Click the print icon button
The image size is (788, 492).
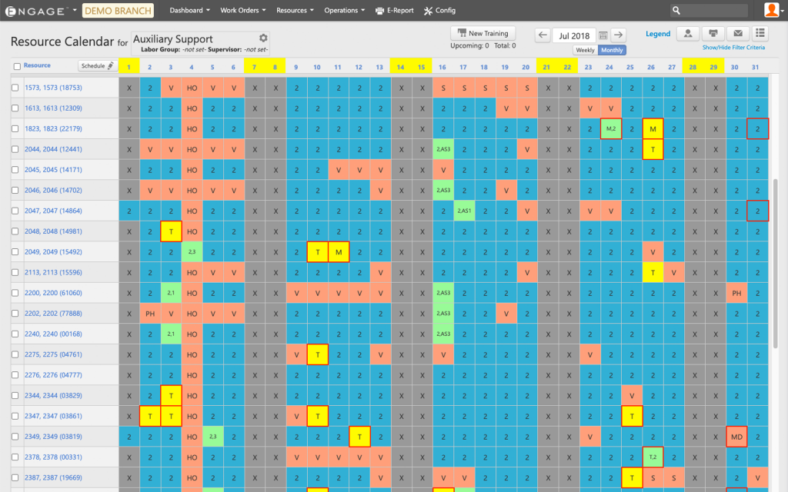click(713, 34)
